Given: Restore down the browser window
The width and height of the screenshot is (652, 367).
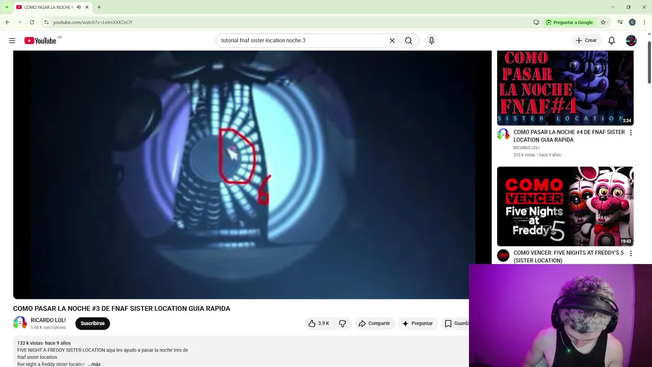Looking at the screenshot, I should (x=629, y=7).
